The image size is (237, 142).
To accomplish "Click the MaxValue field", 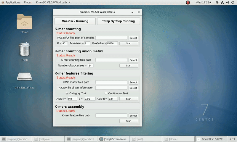I will tap(112, 43).
